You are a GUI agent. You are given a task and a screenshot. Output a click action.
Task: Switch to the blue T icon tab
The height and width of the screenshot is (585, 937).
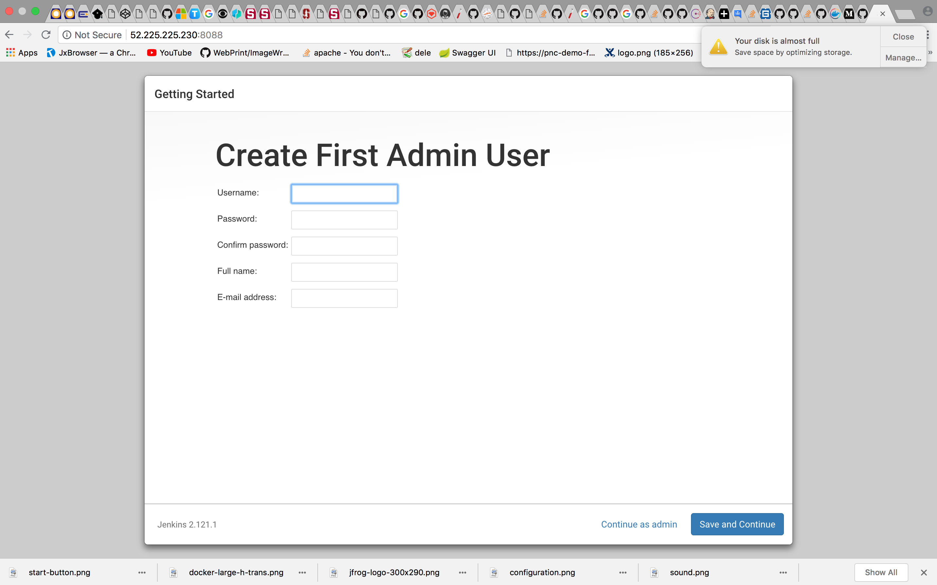(195, 14)
